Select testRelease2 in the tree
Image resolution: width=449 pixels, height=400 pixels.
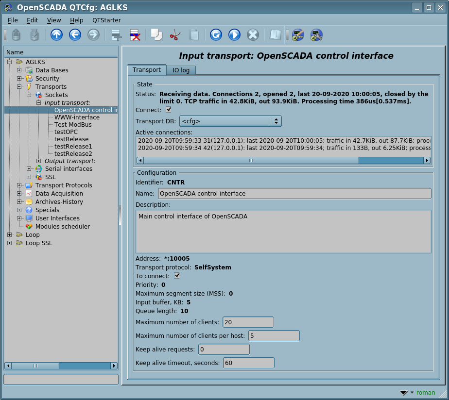click(73, 154)
